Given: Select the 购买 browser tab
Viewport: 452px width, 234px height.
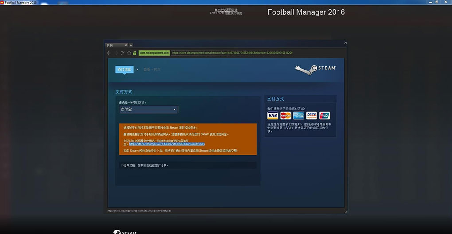Looking at the screenshot, I should pyautogui.click(x=116, y=45).
